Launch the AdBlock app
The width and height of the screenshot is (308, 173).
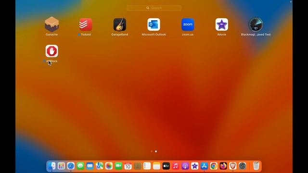coord(51,51)
